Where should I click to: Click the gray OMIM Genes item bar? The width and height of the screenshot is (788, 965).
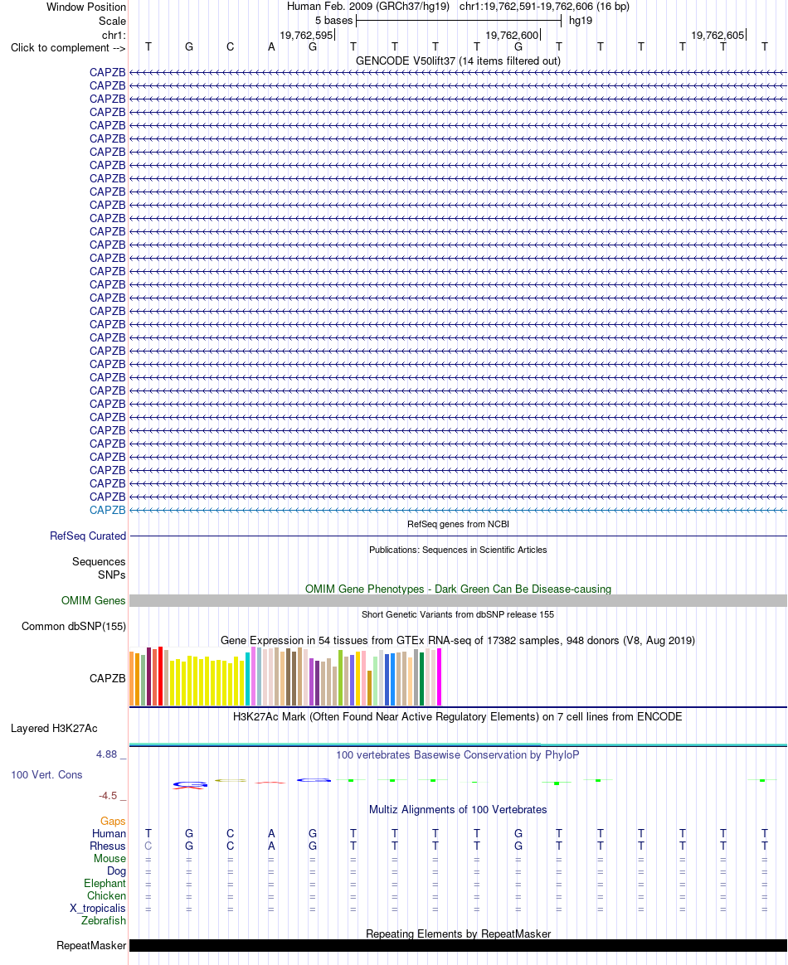[x=458, y=601]
